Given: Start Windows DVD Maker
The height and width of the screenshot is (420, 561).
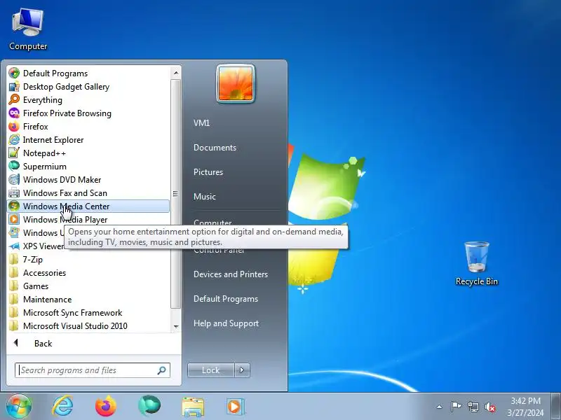Looking at the screenshot, I should click(88, 180).
